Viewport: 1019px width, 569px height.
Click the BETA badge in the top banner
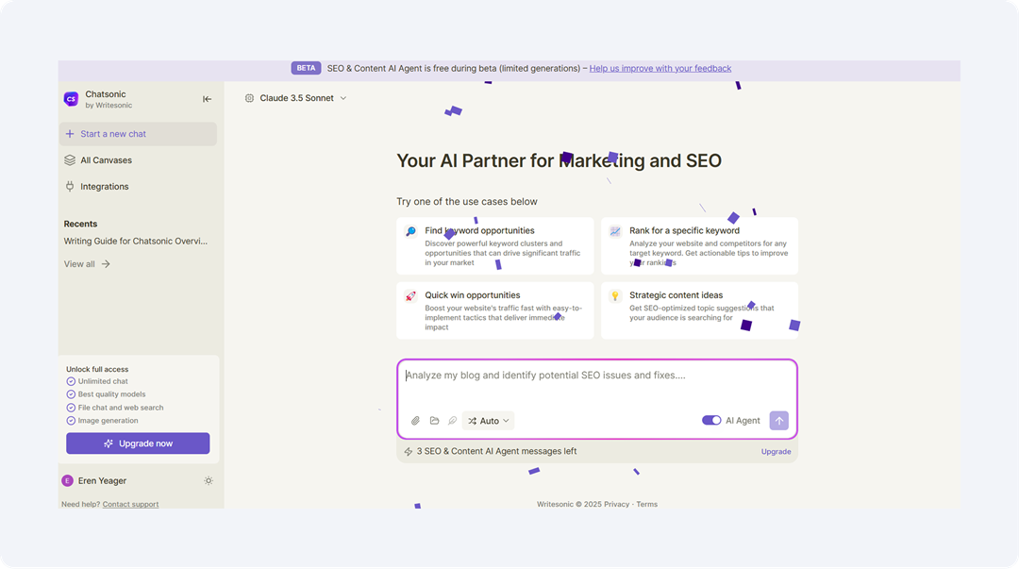click(x=306, y=68)
